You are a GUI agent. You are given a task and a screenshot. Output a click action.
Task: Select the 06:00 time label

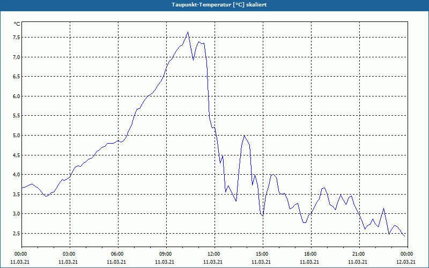click(x=118, y=254)
